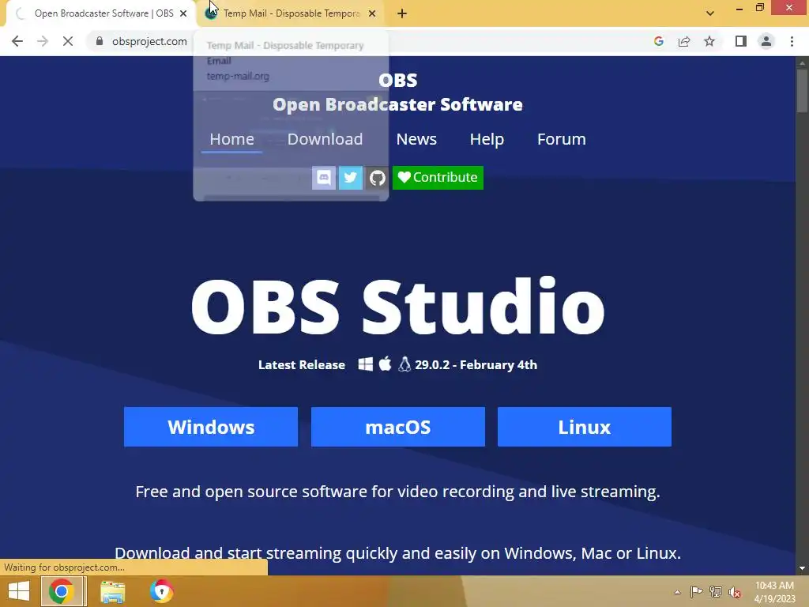Close the OBS browser tab
The image size is (809, 607).
183,13
